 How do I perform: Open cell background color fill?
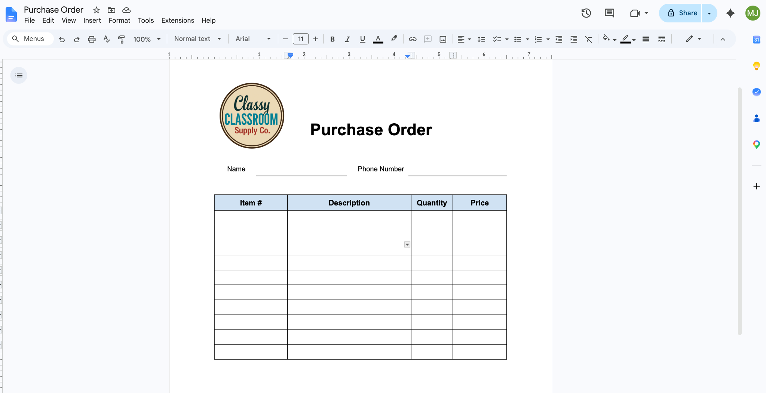609,39
